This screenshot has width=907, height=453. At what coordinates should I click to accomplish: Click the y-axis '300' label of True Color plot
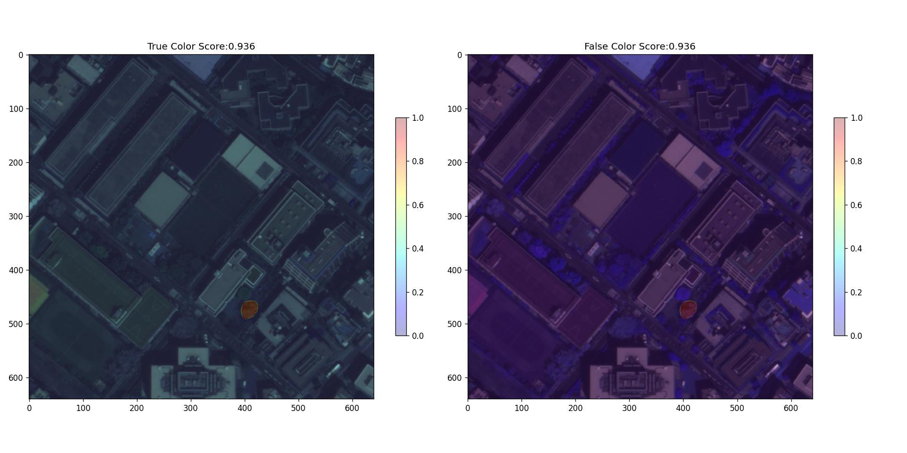[x=16, y=216]
